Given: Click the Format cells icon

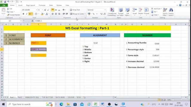Looking at the screenshot, I should [146, 10].
